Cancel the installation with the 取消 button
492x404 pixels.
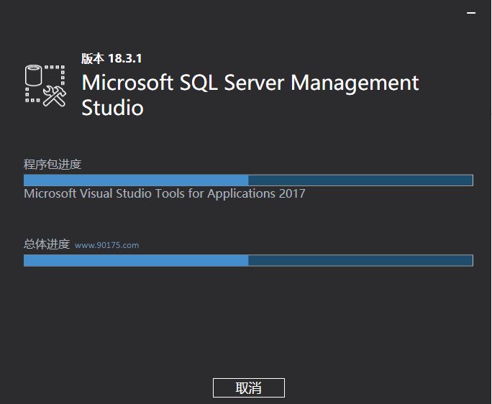pos(248,388)
